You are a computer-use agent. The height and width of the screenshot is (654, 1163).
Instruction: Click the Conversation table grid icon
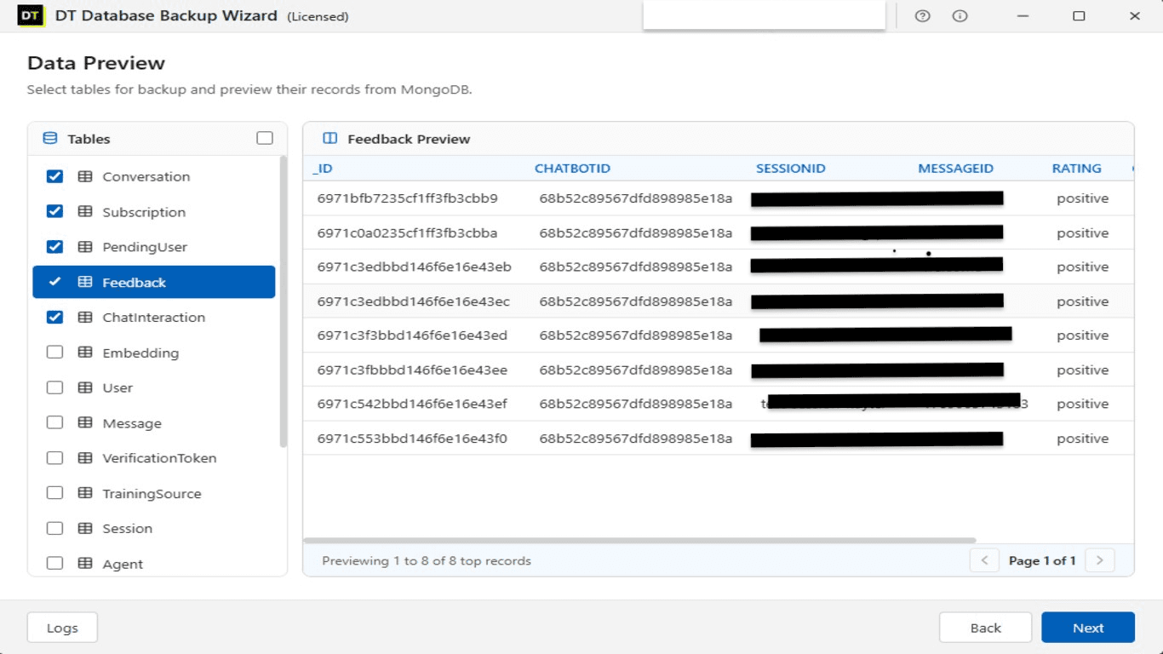85,177
